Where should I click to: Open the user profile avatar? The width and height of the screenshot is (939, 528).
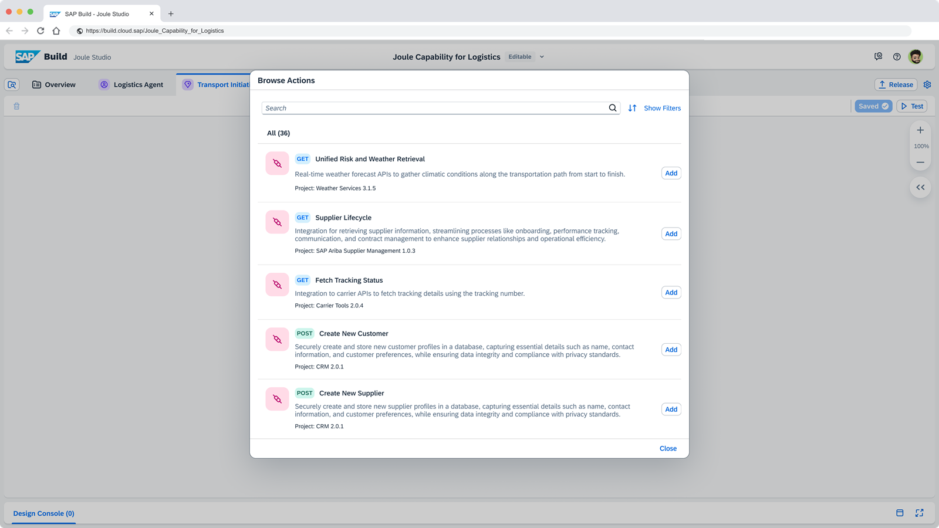click(916, 57)
